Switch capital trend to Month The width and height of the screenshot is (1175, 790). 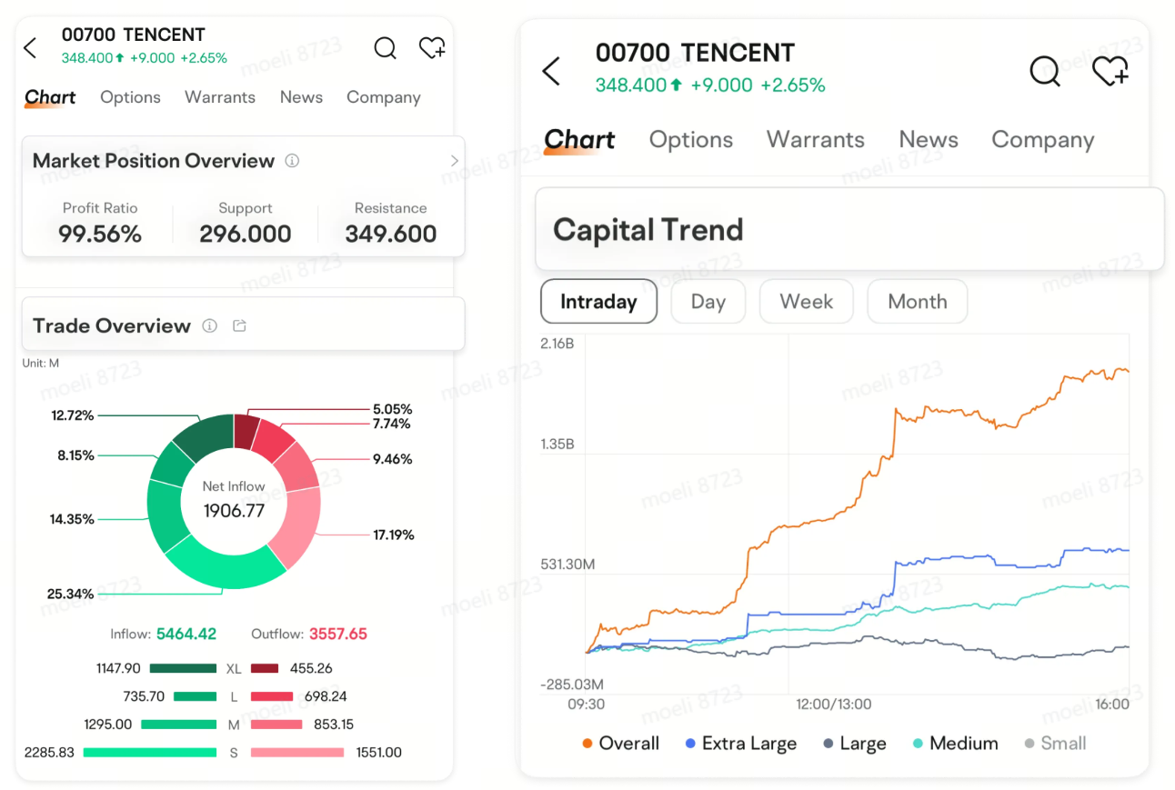click(918, 301)
